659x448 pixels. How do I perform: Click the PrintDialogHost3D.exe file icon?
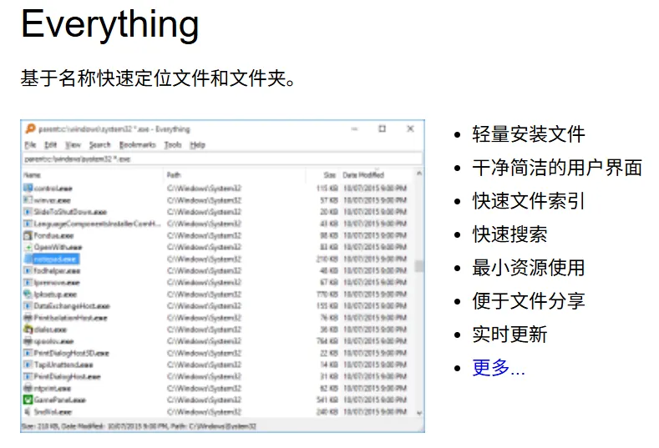(28, 353)
